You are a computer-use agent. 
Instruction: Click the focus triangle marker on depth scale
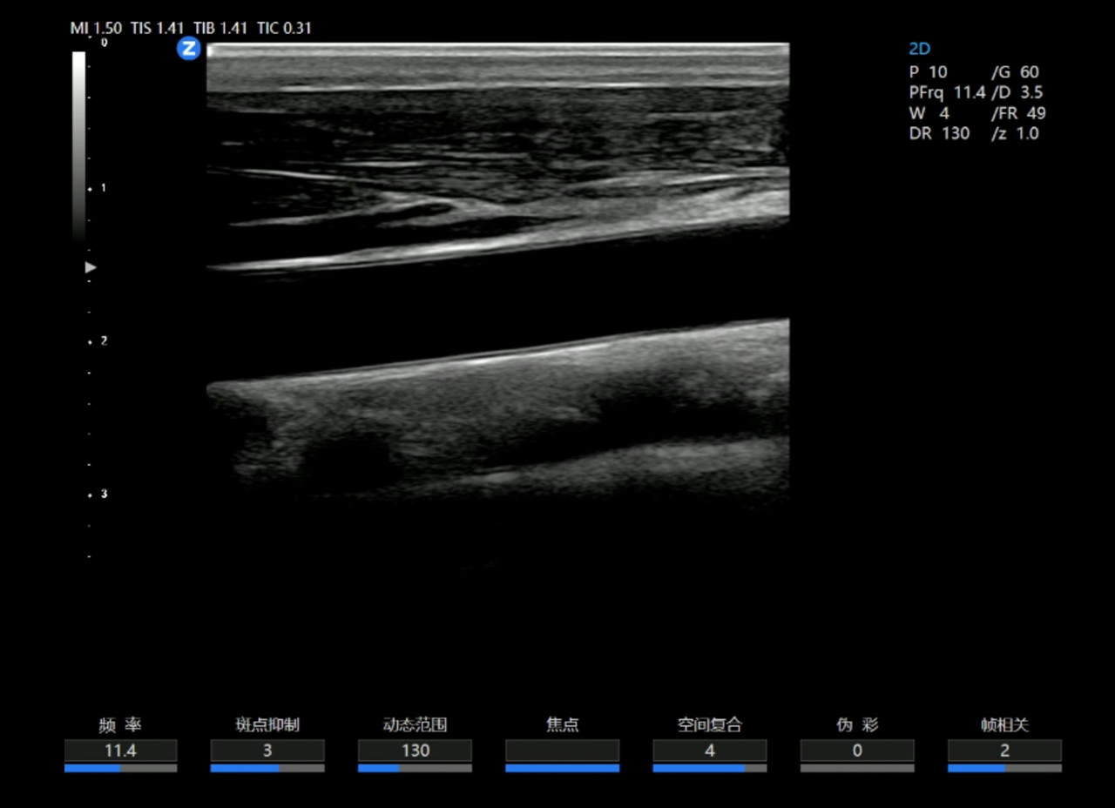pos(90,267)
